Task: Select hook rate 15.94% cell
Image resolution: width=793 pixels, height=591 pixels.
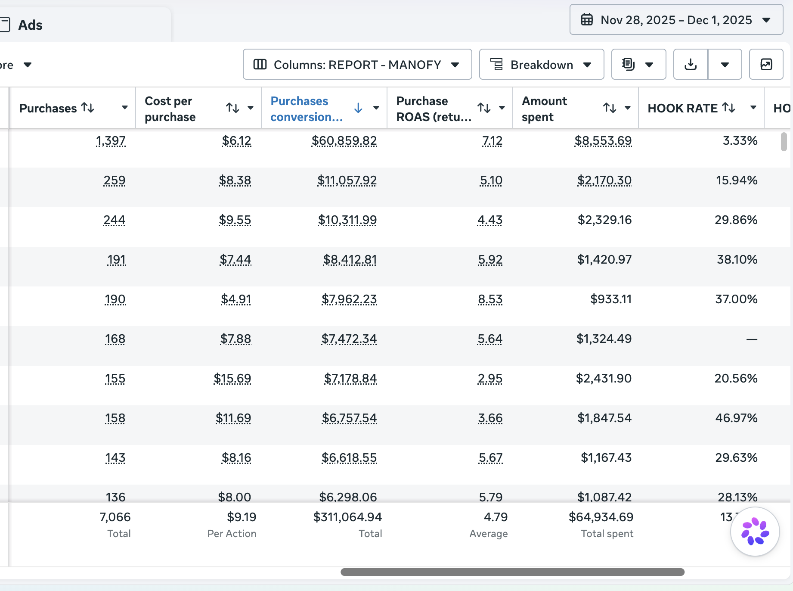Action: 737,180
